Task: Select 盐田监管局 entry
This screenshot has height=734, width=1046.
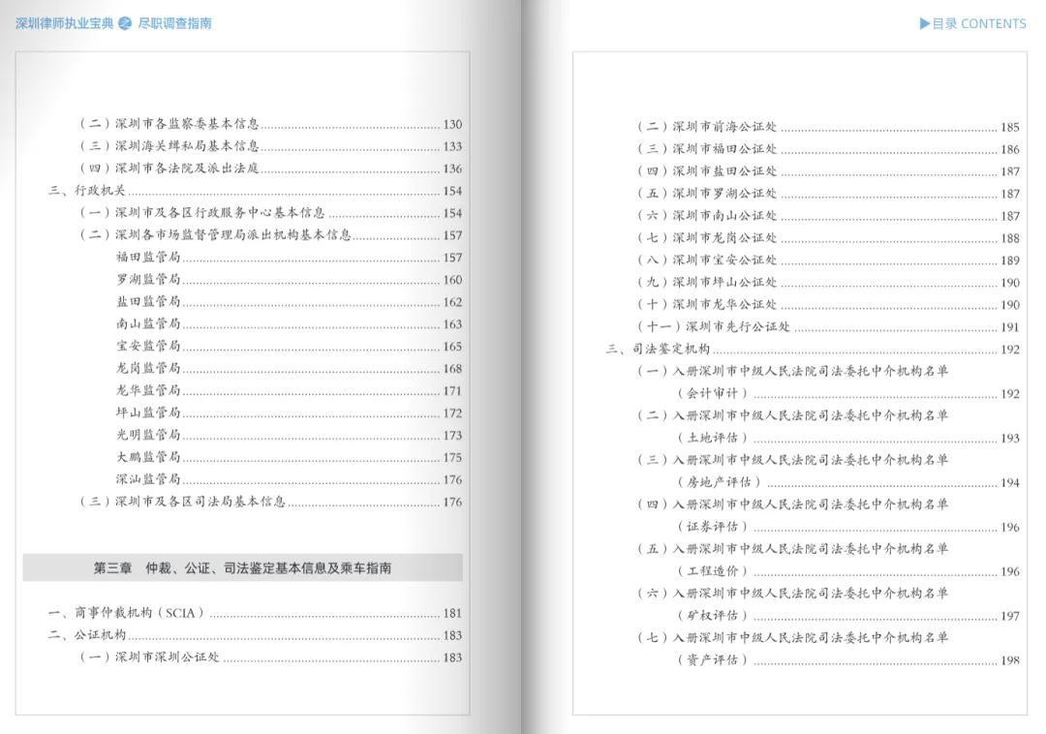Action: (x=289, y=302)
